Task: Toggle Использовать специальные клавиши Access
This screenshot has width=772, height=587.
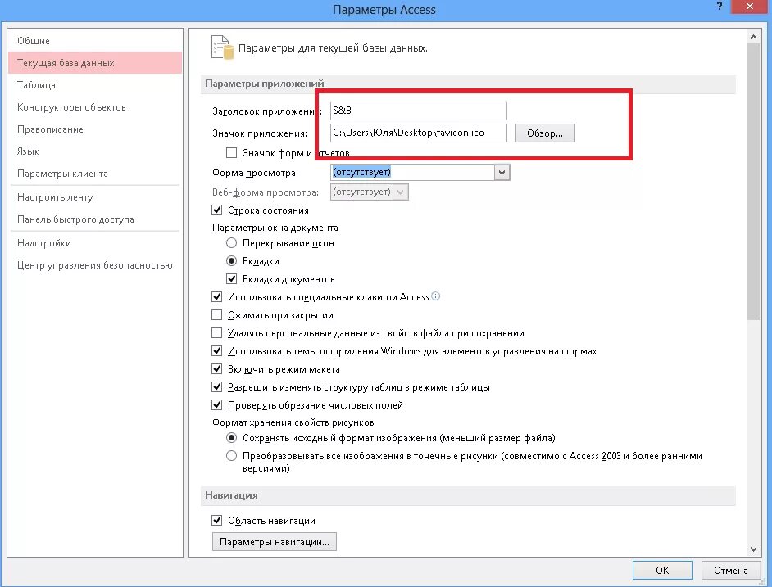Action: (x=216, y=296)
